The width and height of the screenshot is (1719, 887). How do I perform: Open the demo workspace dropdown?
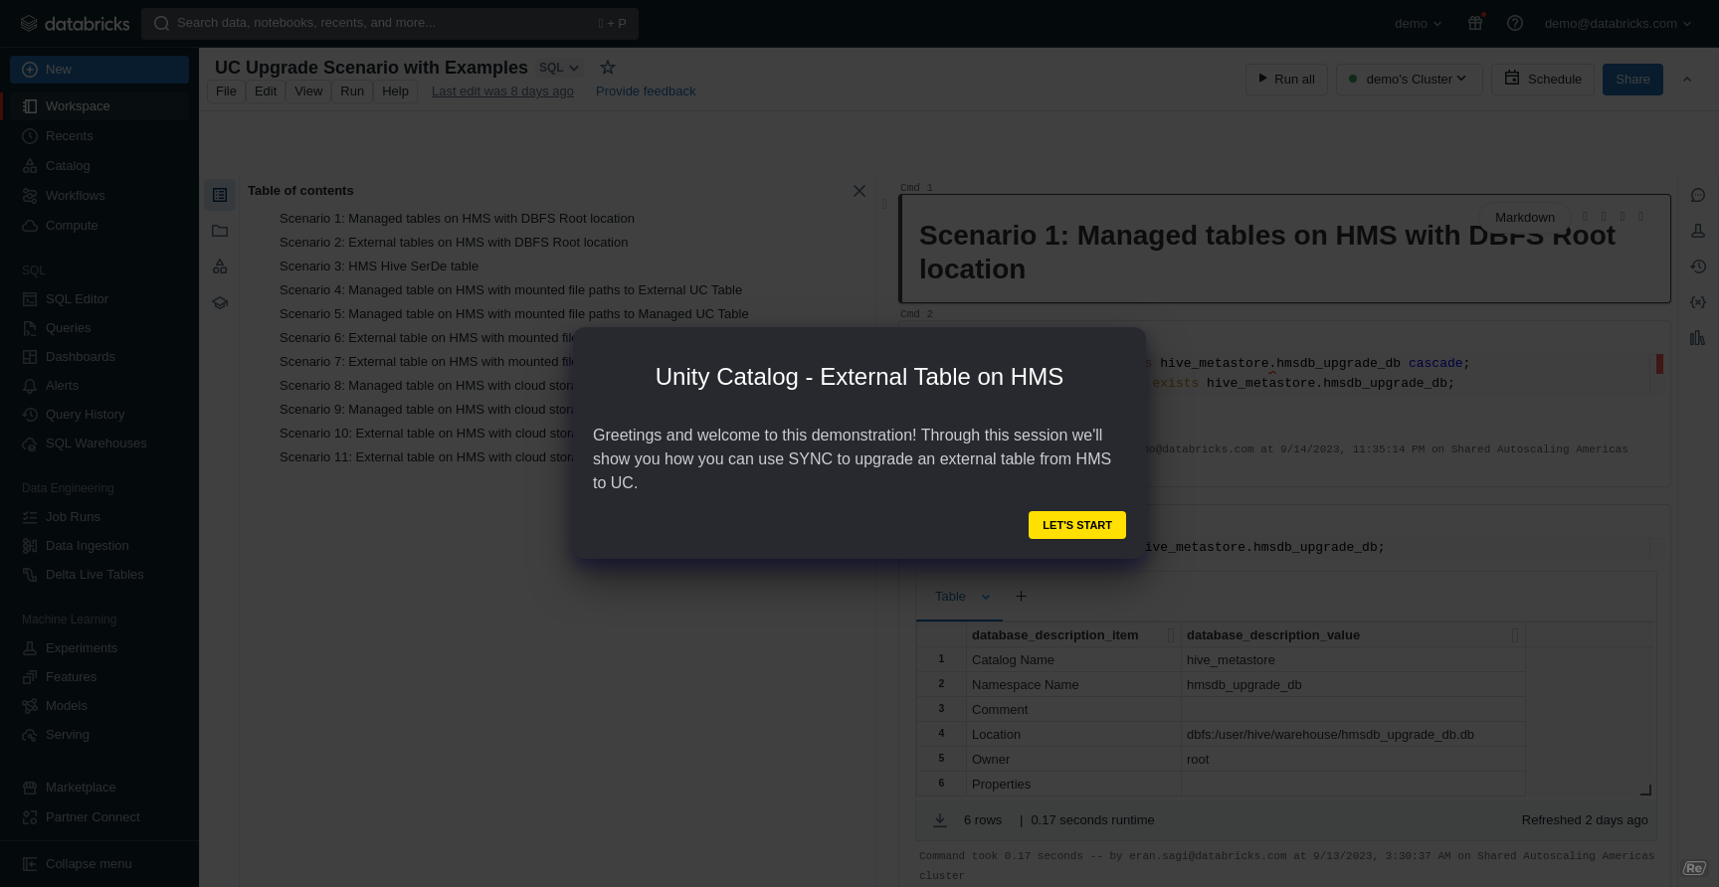coord(1419,24)
